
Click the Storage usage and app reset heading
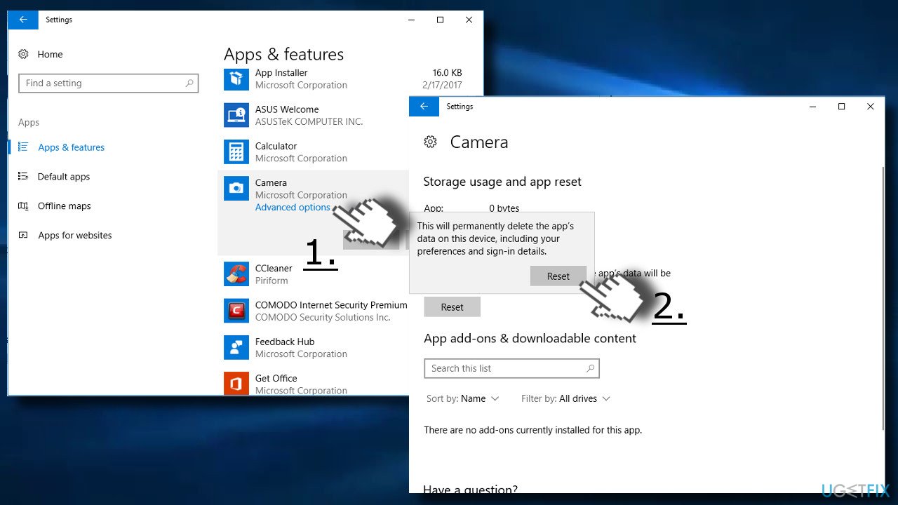tap(502, 182)
